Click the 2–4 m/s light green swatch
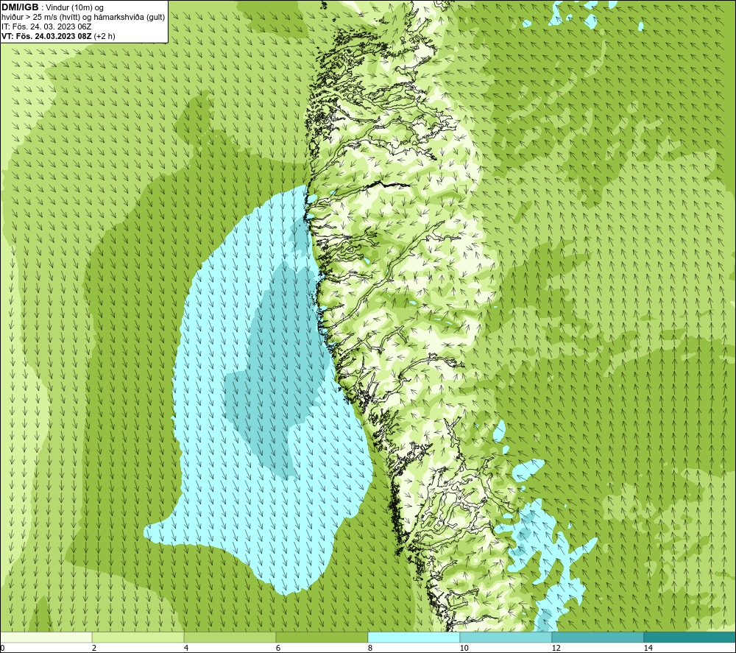The height and width of the screenshot is (653, 736). pos(138,637)
